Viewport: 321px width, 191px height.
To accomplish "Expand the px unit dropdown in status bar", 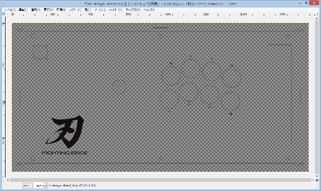I will 27,185.
